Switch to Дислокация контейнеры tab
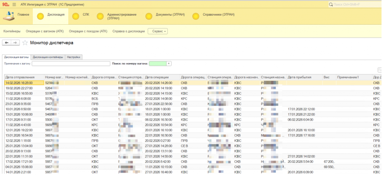 coord(48,57)
